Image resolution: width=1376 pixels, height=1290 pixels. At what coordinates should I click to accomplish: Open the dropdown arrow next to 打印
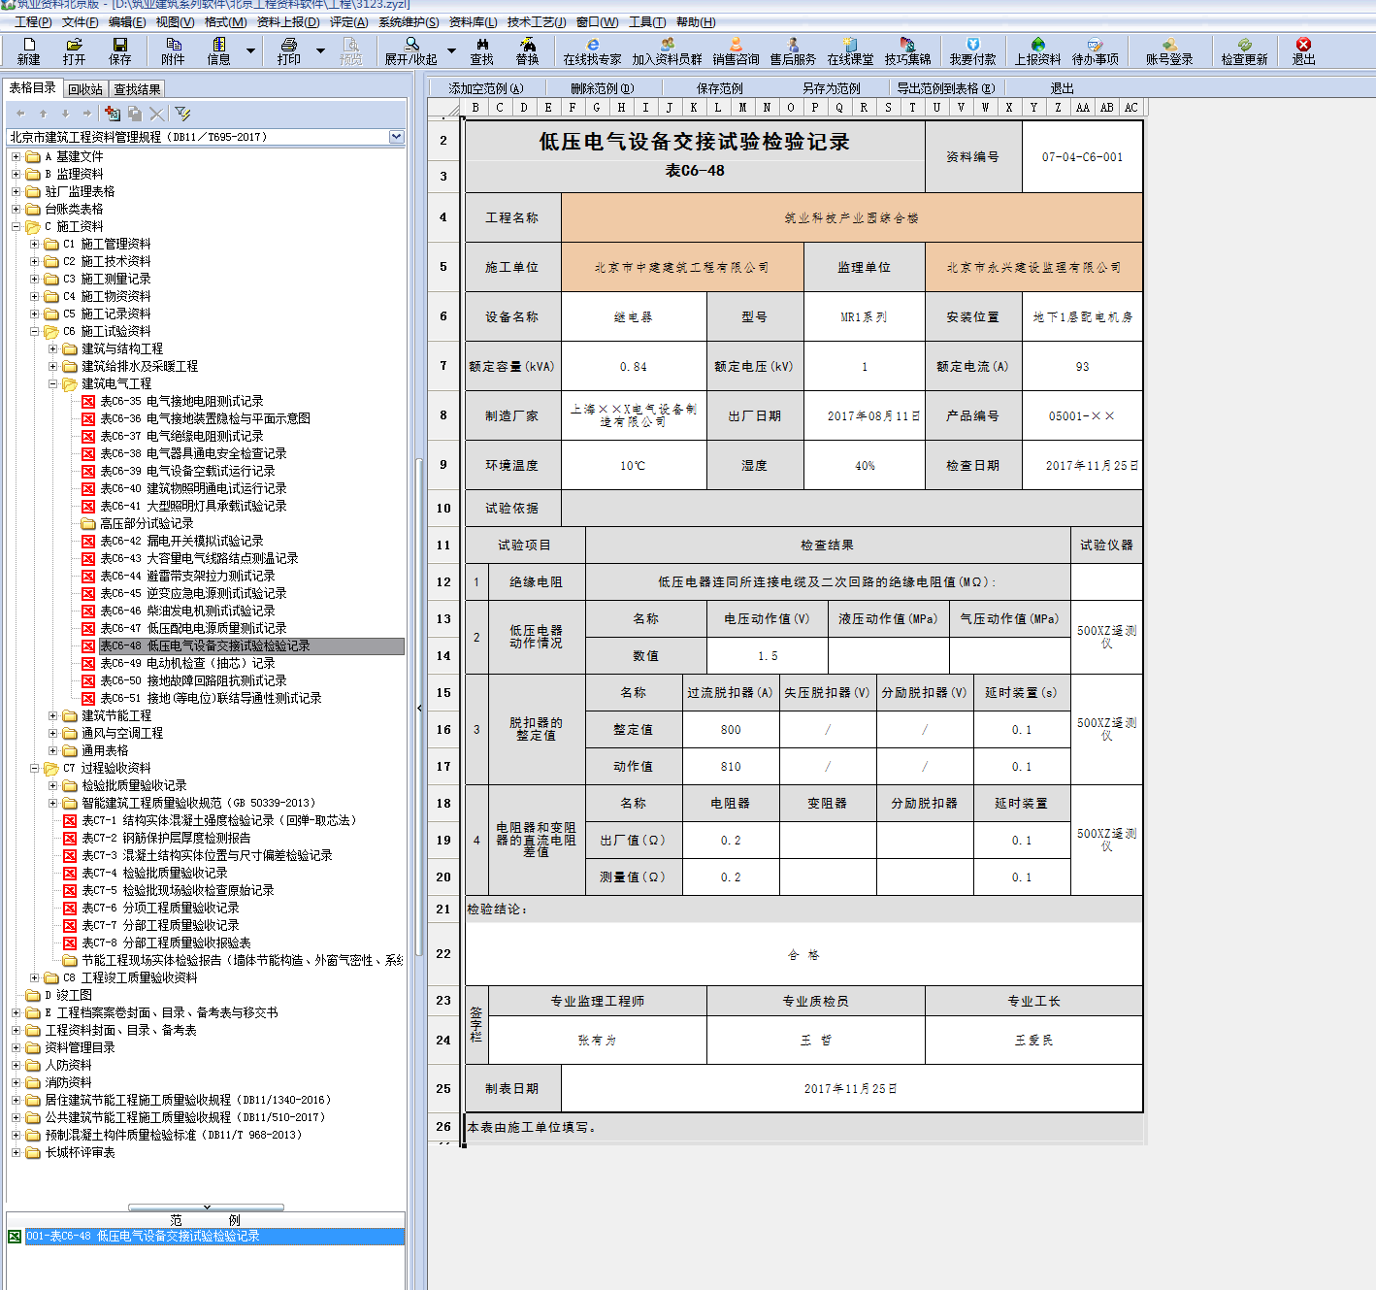[320, 50]
